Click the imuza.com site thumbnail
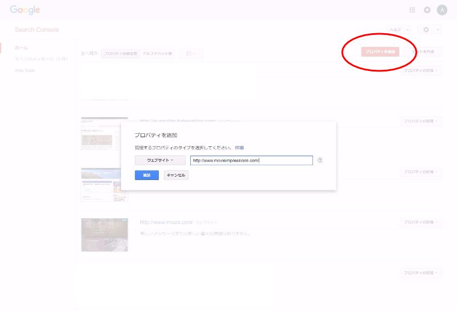 (105, 235)
